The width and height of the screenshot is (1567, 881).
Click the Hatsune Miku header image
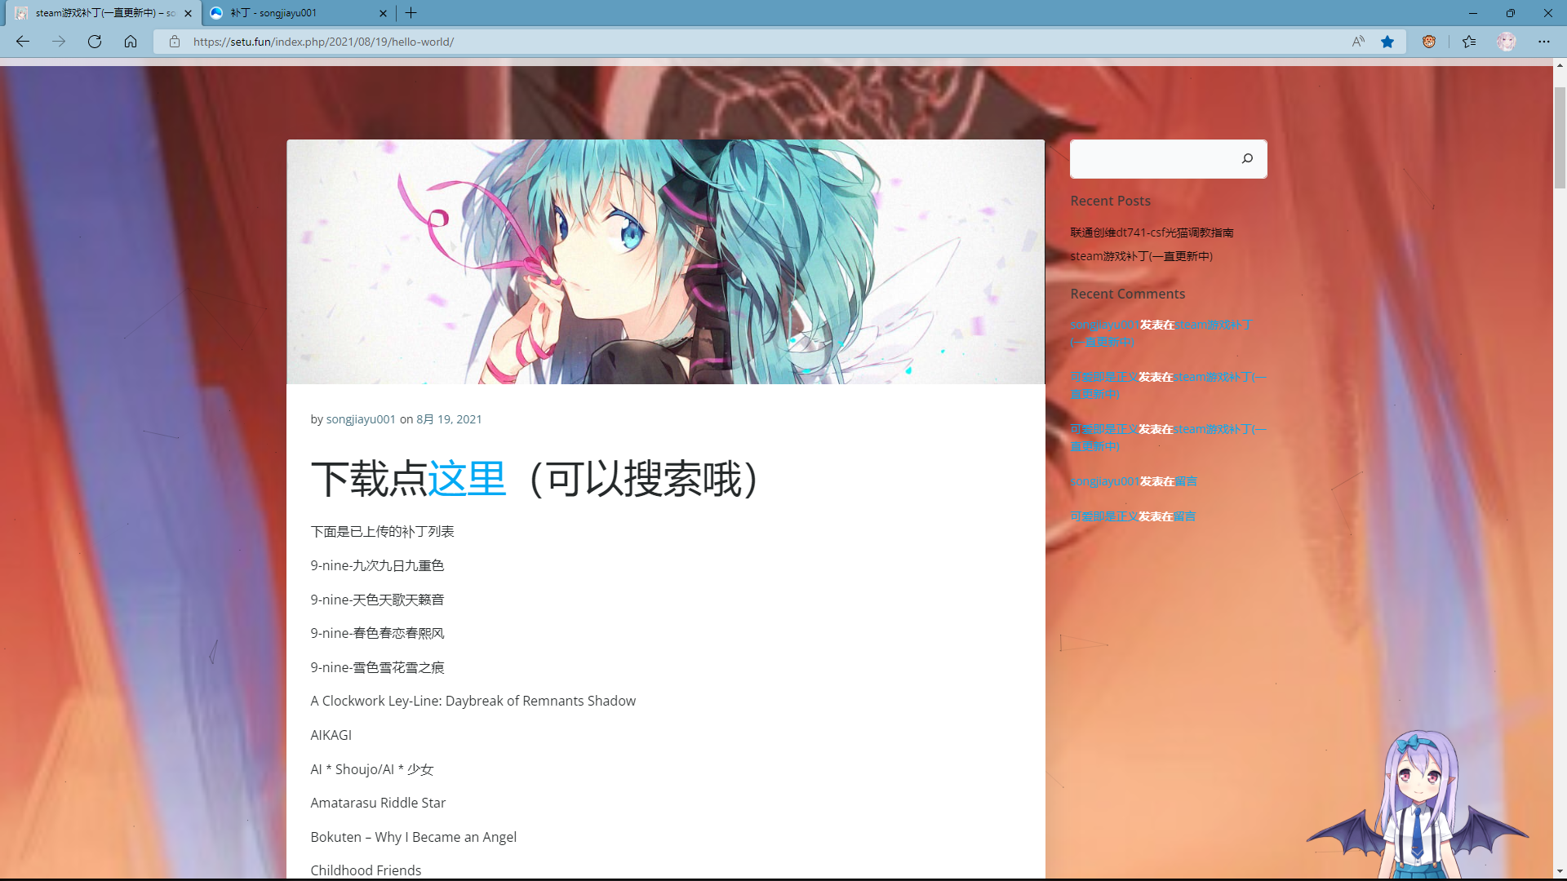click(665, 262)
